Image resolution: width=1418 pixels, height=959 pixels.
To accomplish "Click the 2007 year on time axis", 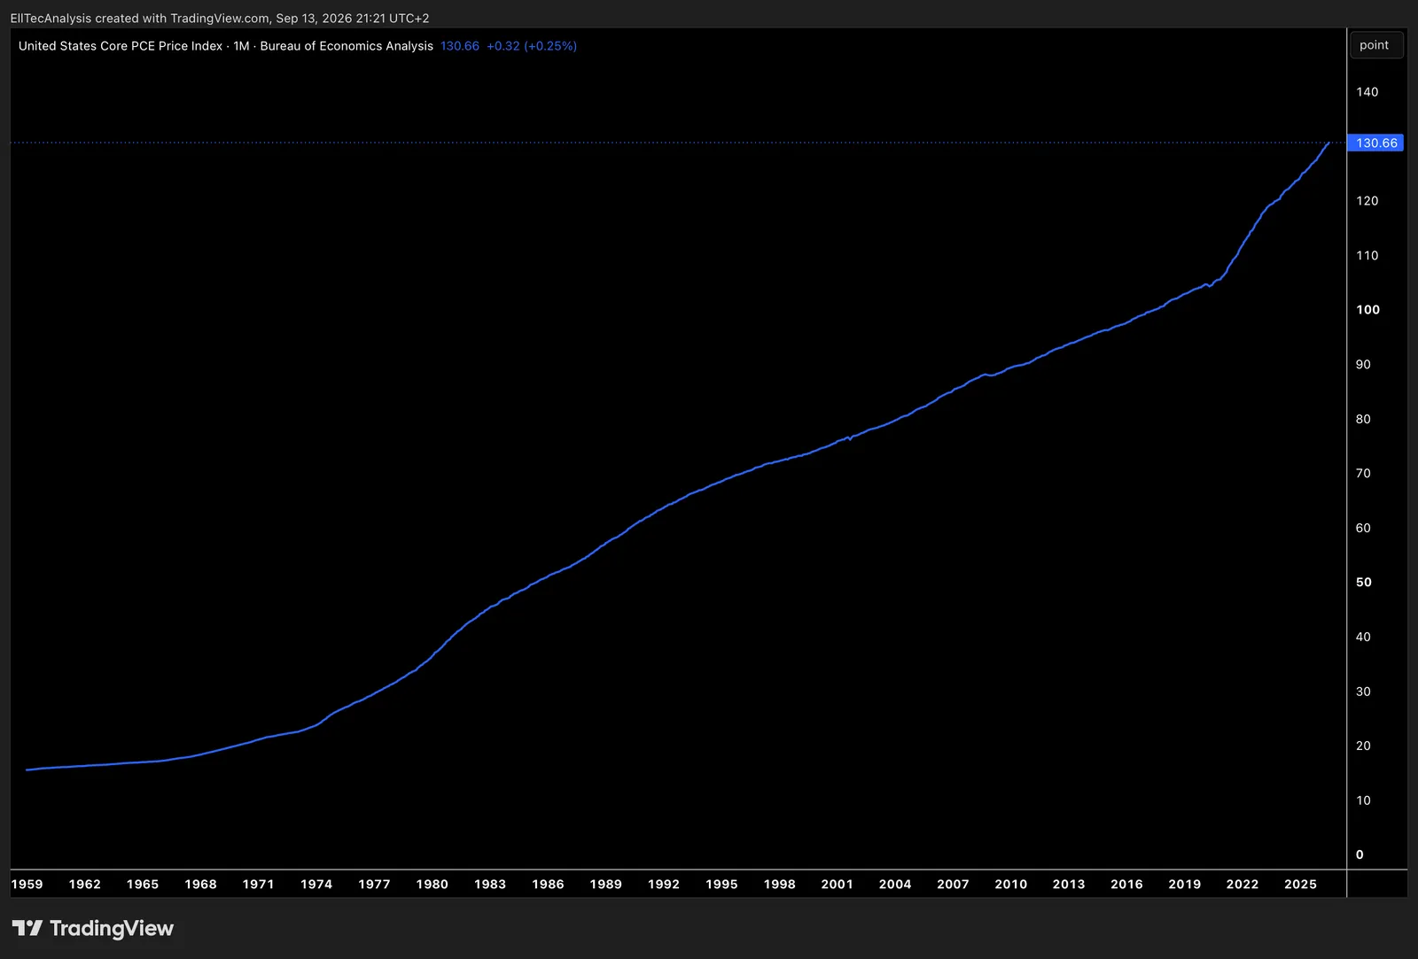I will click(x=953, y=884).
